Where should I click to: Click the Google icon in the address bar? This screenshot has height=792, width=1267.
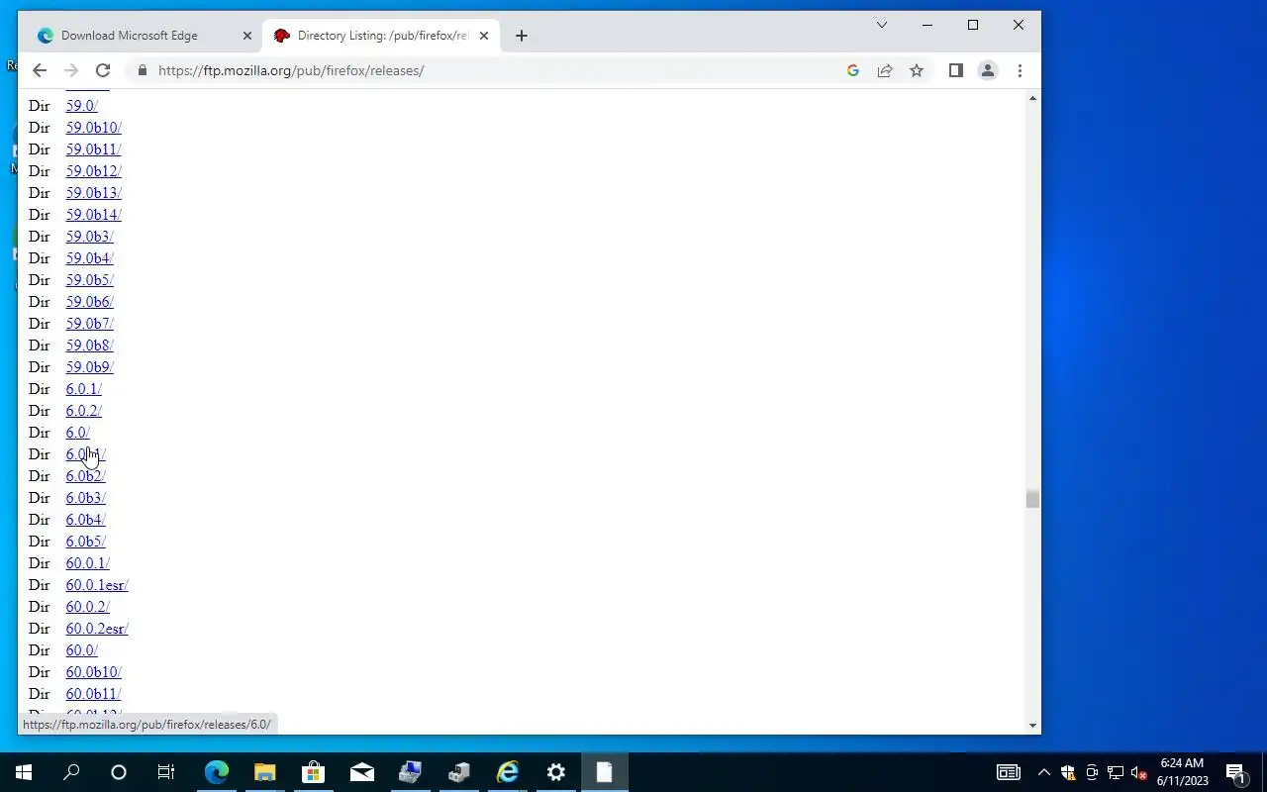852,70
